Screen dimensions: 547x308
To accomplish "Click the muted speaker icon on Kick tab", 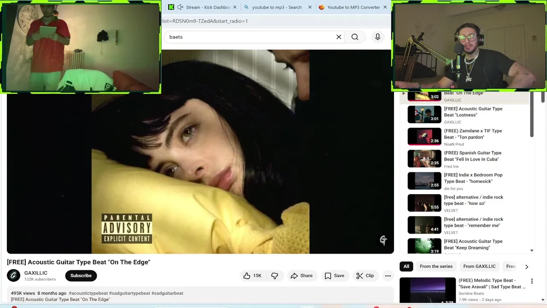I will pos(180,7).
